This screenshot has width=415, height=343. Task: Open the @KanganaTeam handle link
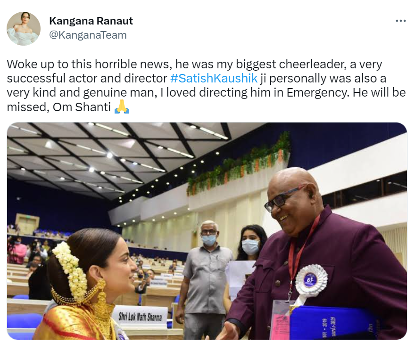(88, 35)
